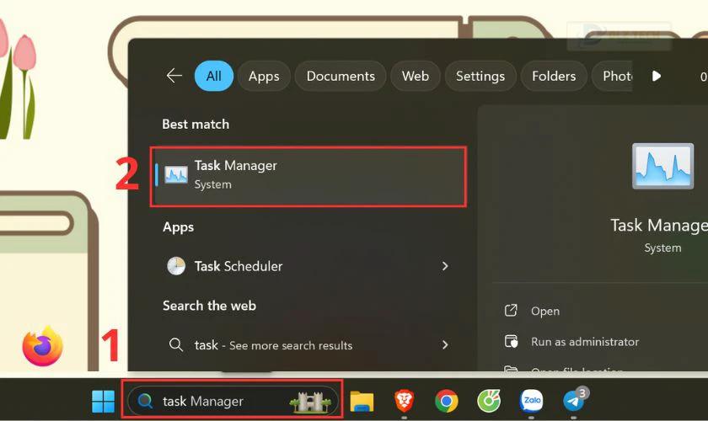The image size is (708, 421).
Task: Show more filters with the play arrow
Action: 657,76
